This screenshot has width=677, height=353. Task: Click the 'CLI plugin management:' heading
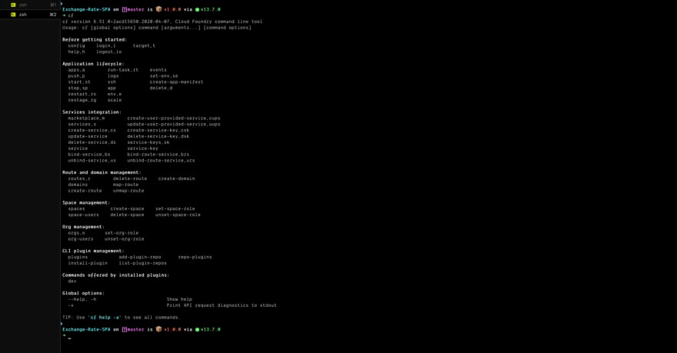pyautogui.click(x=93, y=251)
